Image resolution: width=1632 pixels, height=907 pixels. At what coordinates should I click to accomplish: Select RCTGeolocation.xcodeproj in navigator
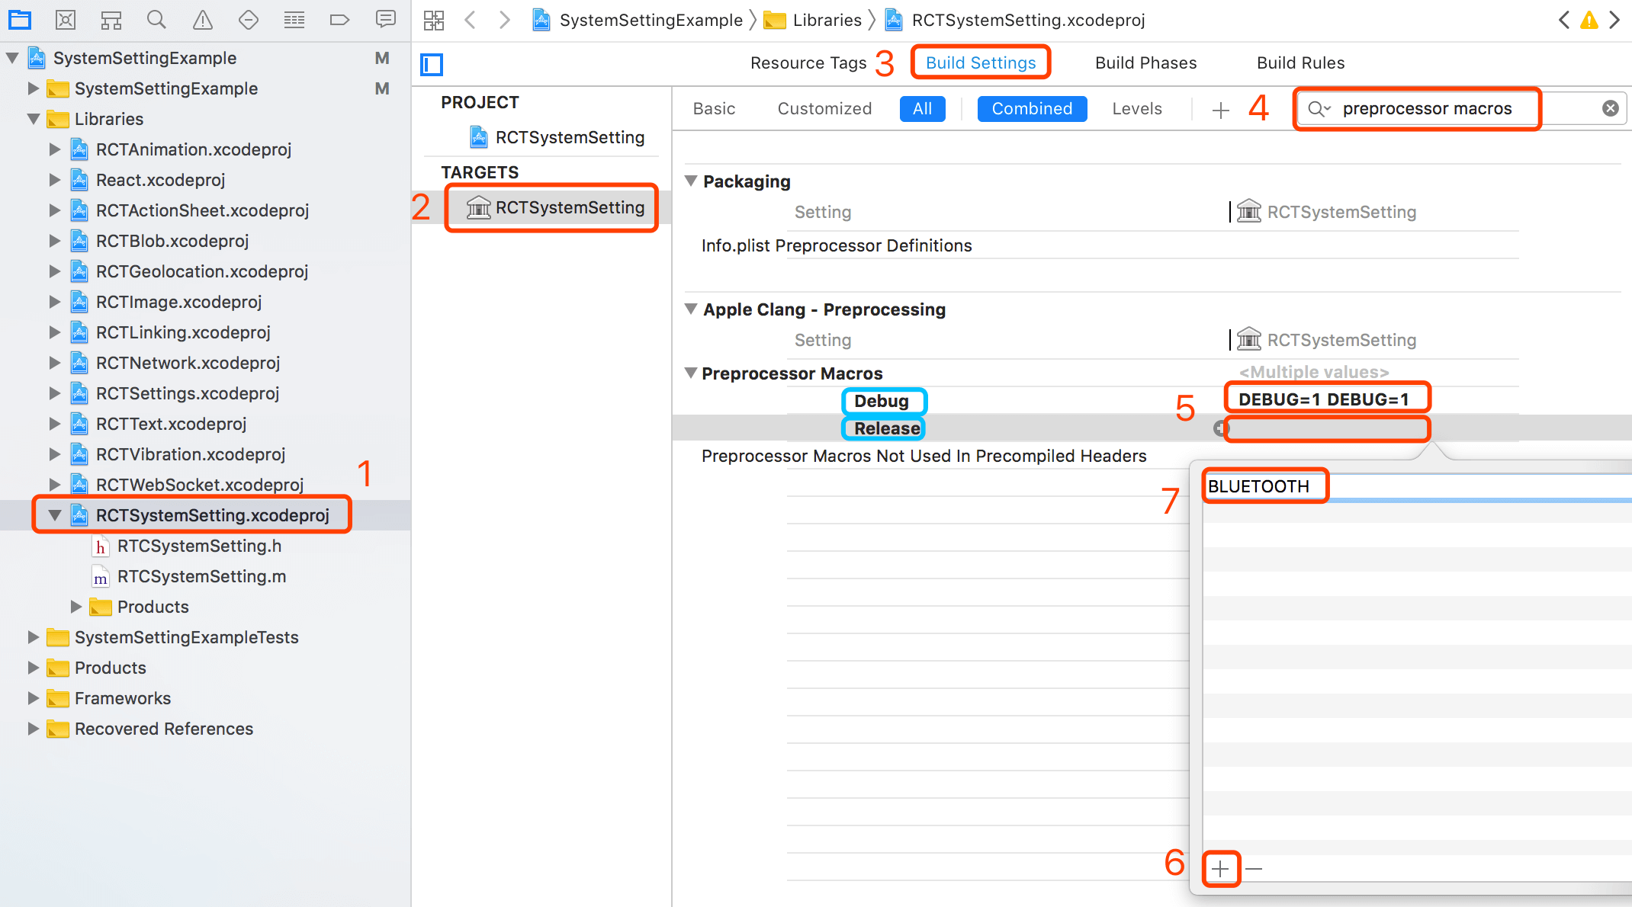pos(189,271)
